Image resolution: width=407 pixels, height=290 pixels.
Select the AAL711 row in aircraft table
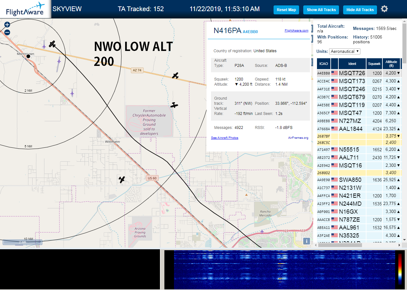[x=359, y=158]
